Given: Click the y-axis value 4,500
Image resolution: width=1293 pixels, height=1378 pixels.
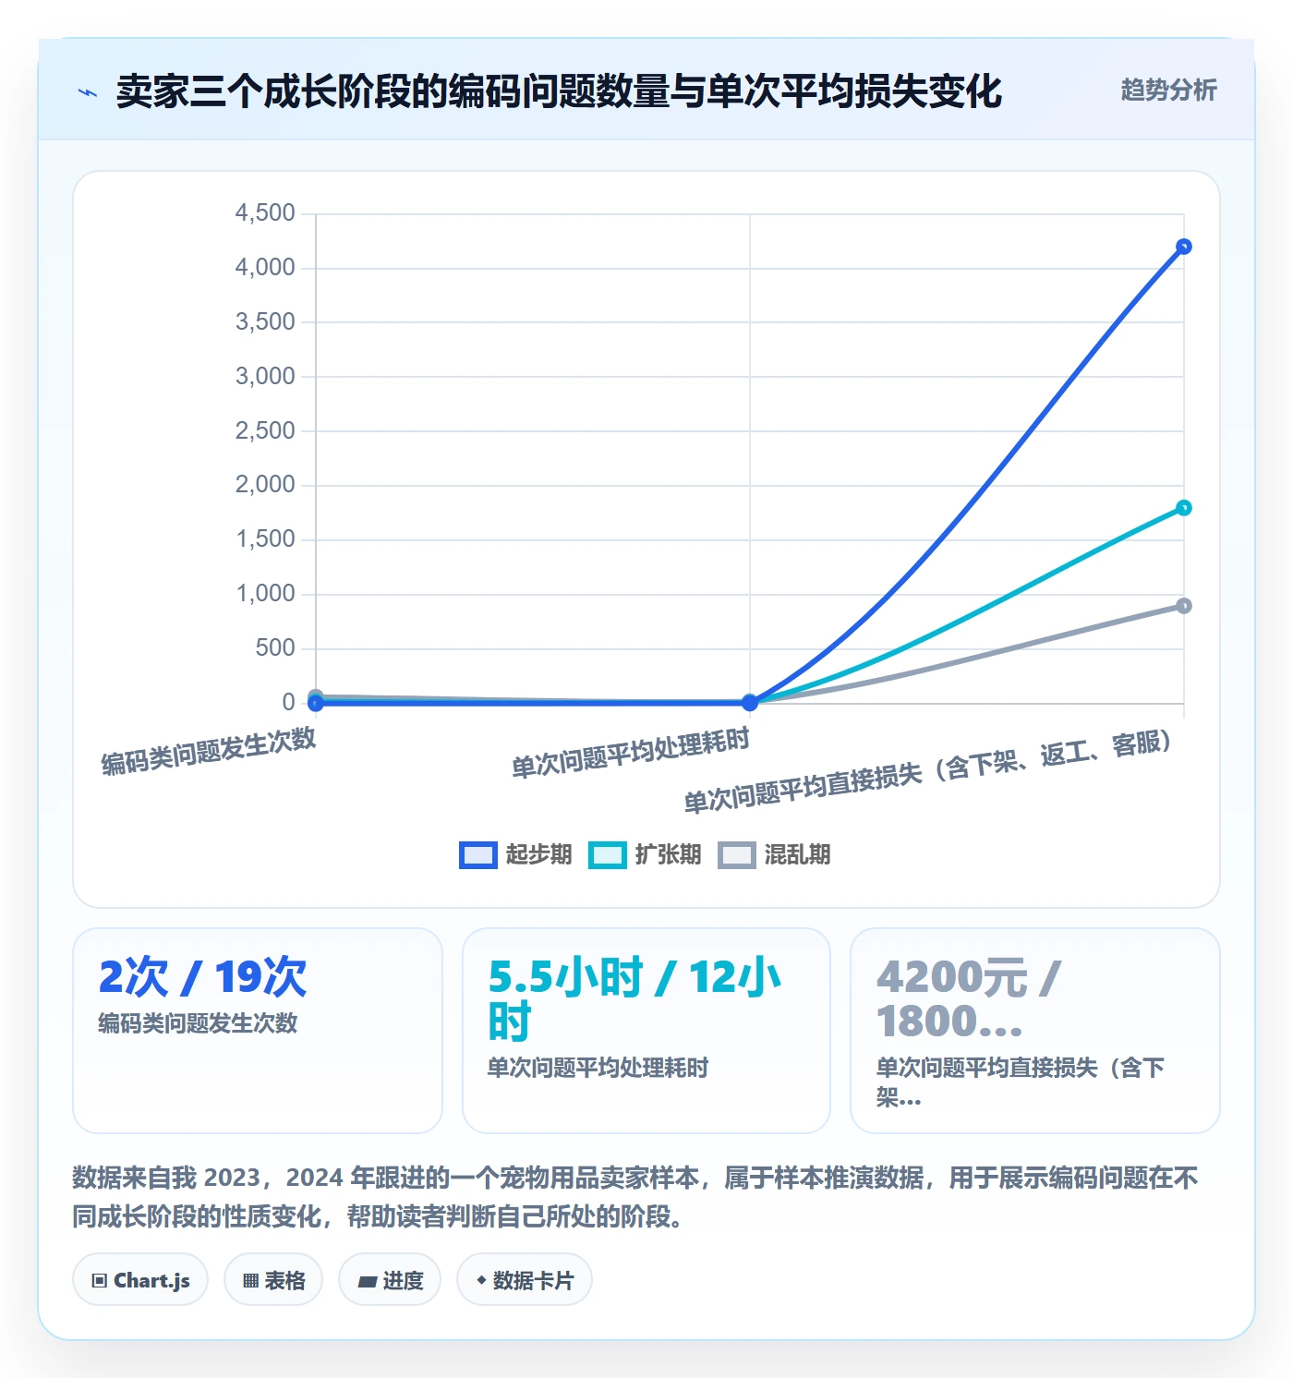Looking at the screenshot, I should point(265,213).
